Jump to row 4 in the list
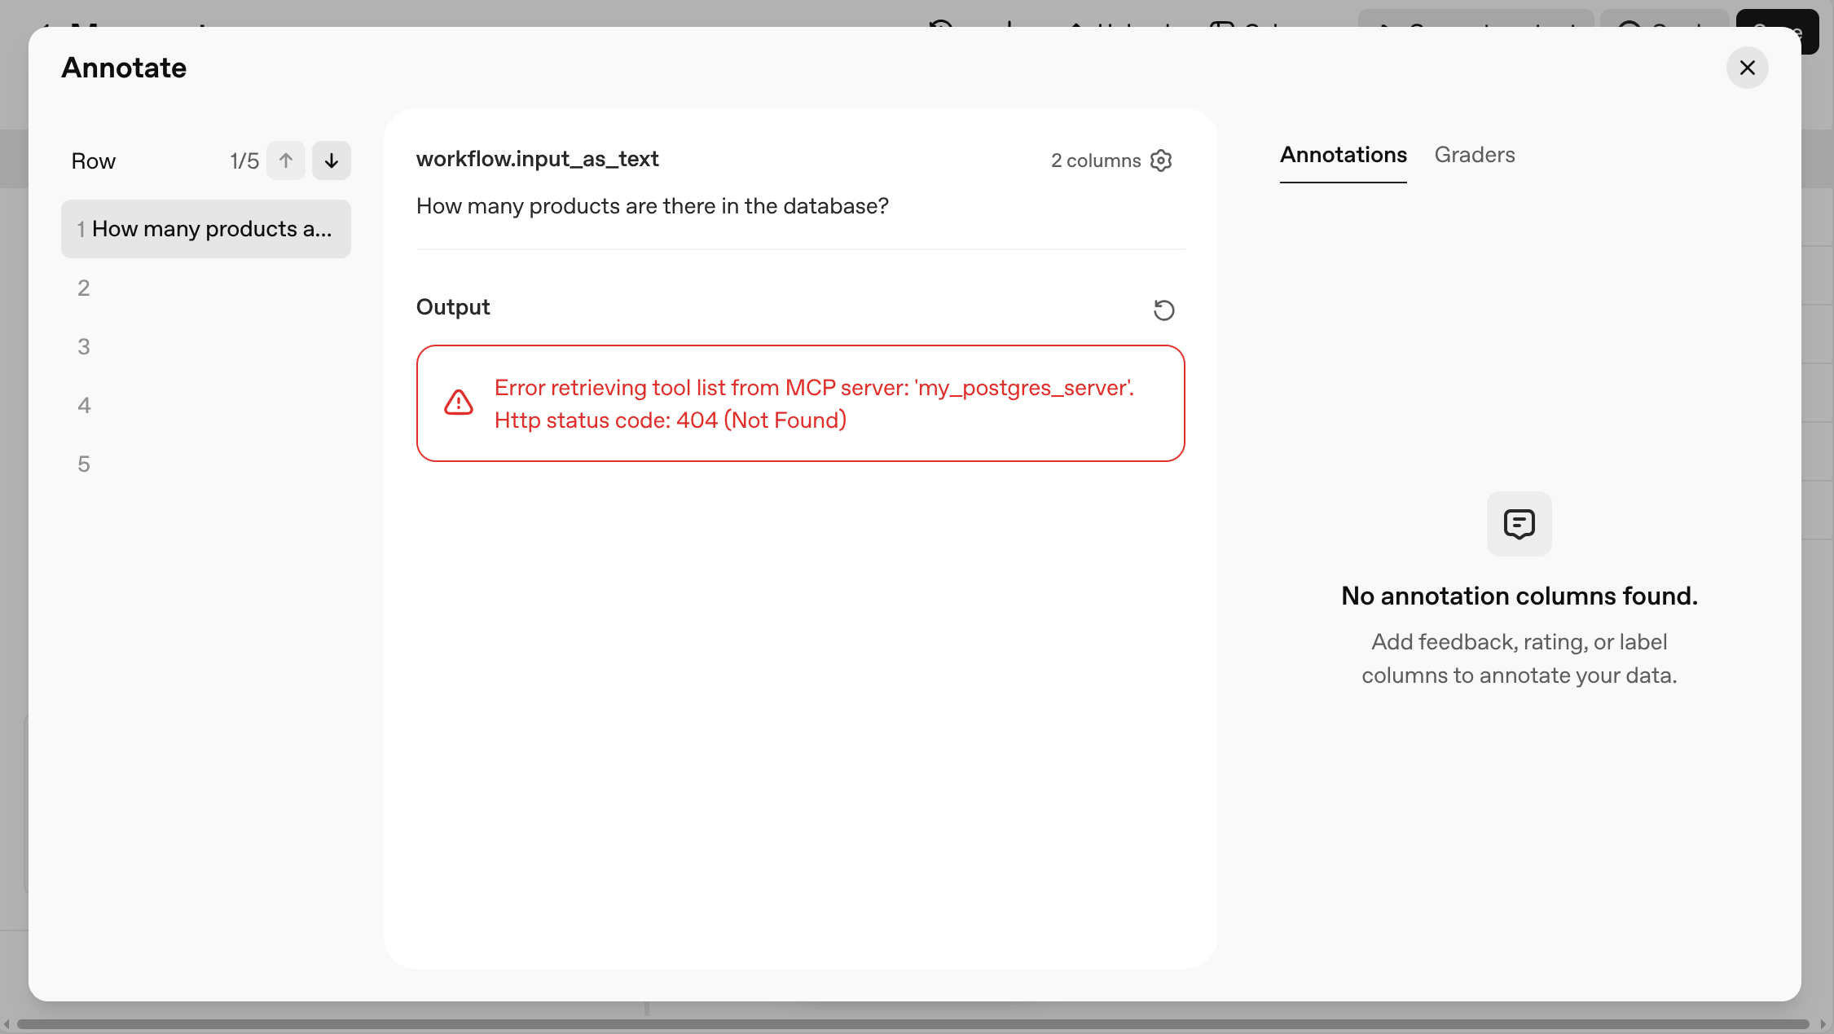The height and width of the screenshot is (1034, 1834). (84, 405)
